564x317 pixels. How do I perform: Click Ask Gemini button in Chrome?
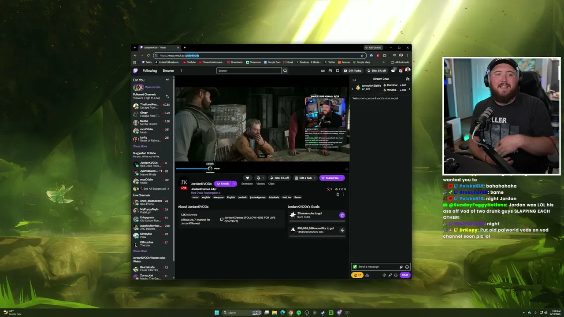click(373, 48)
